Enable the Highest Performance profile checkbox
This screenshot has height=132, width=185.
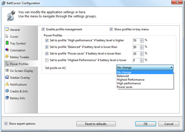point(47,60)
